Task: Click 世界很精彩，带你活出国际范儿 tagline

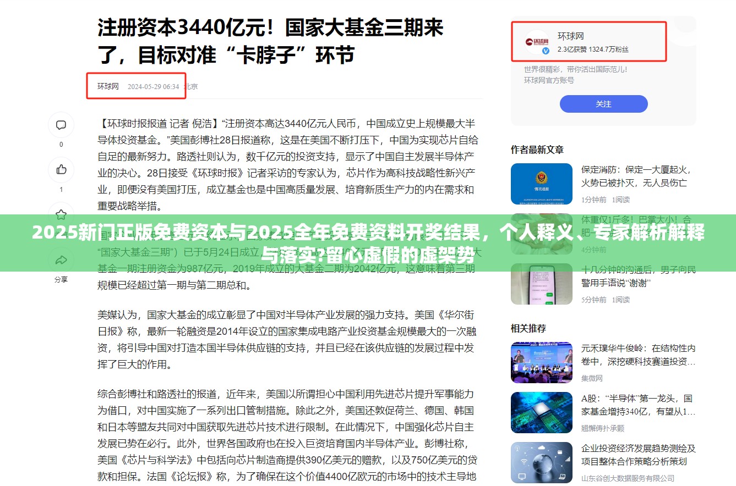Action: pos(575,70)
